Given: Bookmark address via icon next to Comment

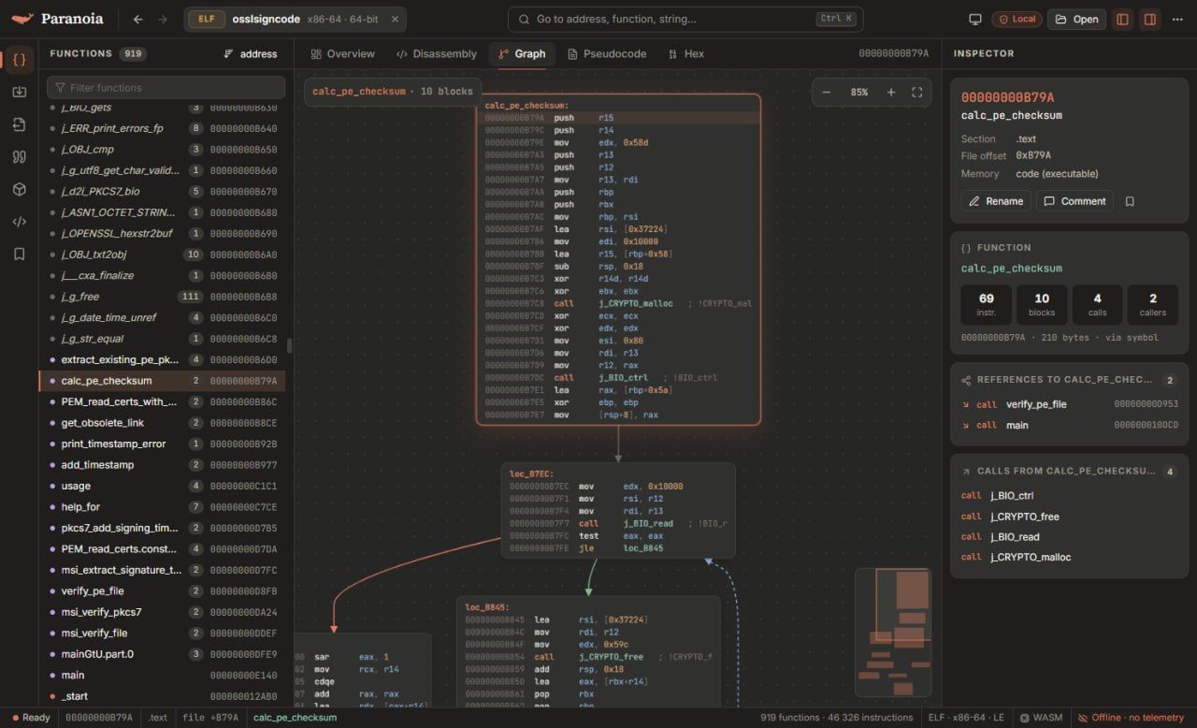Looking at the screenshot, I should 1130,201.
